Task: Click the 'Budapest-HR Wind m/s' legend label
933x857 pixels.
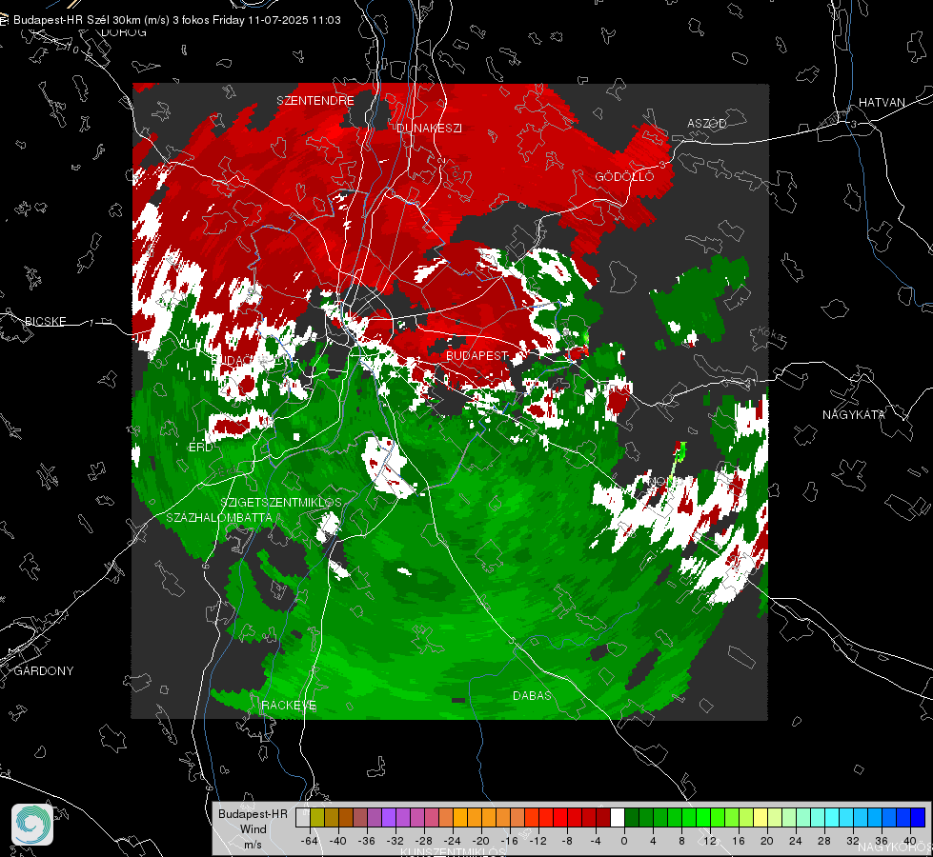Action: tap(253, 829)
